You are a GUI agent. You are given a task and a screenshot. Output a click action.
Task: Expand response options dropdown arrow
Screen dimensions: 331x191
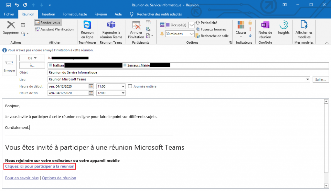pos(152,36)
